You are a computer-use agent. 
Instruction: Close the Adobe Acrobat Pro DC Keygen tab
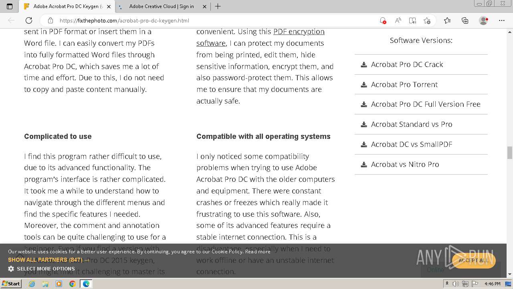109,6
